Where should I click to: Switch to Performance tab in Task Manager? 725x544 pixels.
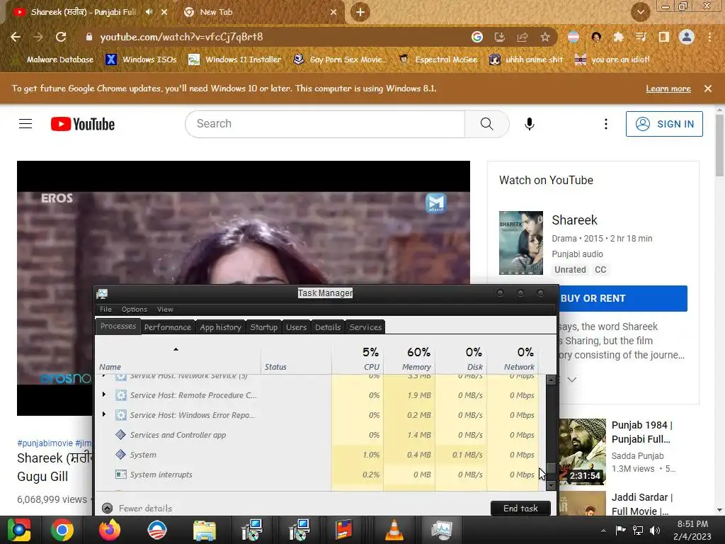pyautogui.click(x=167, y=327)
